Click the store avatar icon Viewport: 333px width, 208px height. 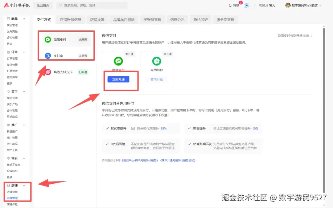click(287, 5)
